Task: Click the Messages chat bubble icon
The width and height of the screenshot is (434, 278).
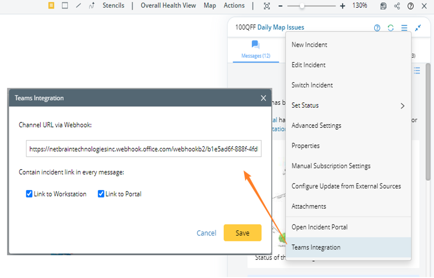Action: coord(256,44)
